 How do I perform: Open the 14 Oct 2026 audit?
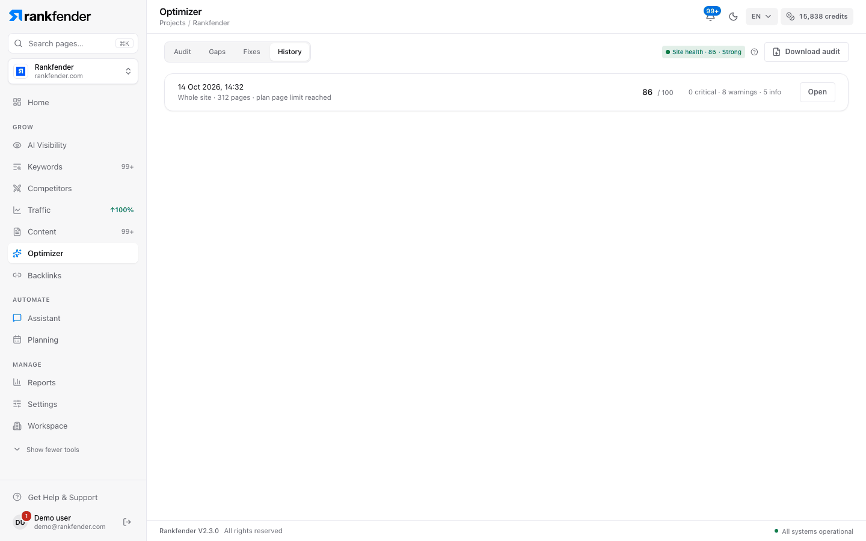click(817, 92)
